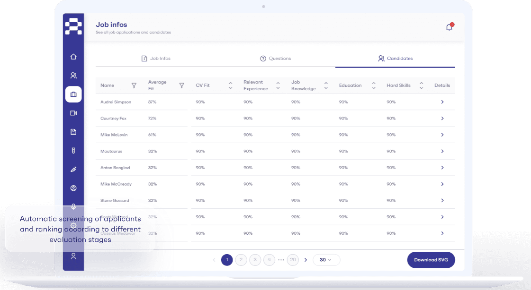Image resolution: width=531 pixels, height=290 pixels.
Task: Toggle CV Fit column sorting
Action: (x=231, y=85)
